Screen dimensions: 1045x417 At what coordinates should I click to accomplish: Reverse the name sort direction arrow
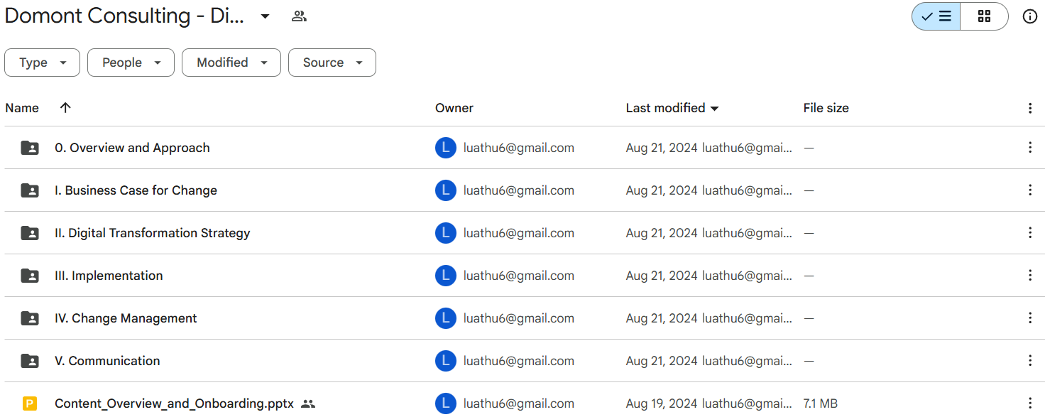(65, 108)
